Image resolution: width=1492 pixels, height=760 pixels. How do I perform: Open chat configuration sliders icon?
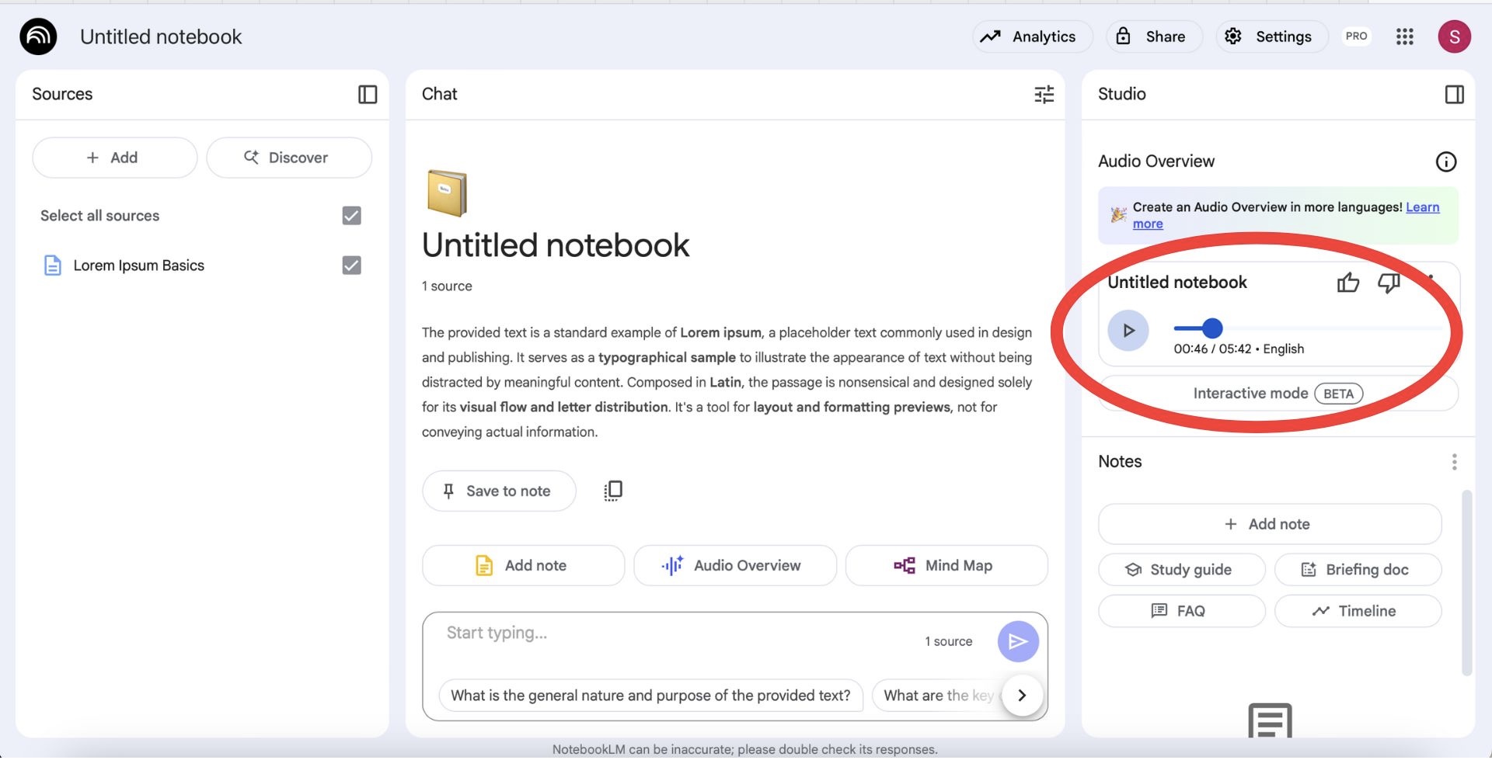pyautogui.click(x=1044, y=95)
